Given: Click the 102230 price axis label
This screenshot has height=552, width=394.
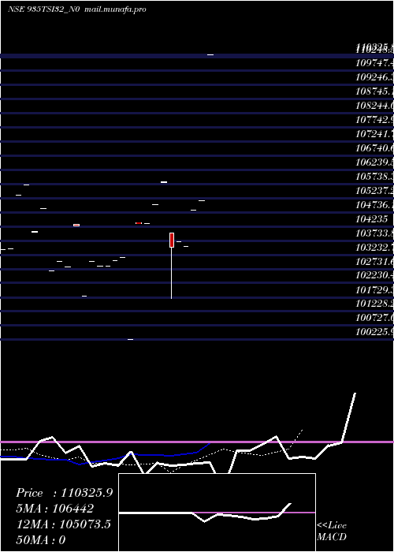Looking at the screenshot, I should [x=374, y=275].
